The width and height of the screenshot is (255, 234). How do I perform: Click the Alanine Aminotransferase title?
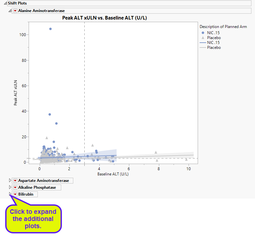(x=41, y=11)
